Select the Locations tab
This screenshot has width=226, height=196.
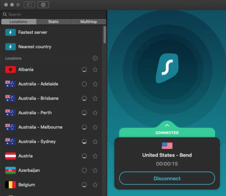[18, 22]
